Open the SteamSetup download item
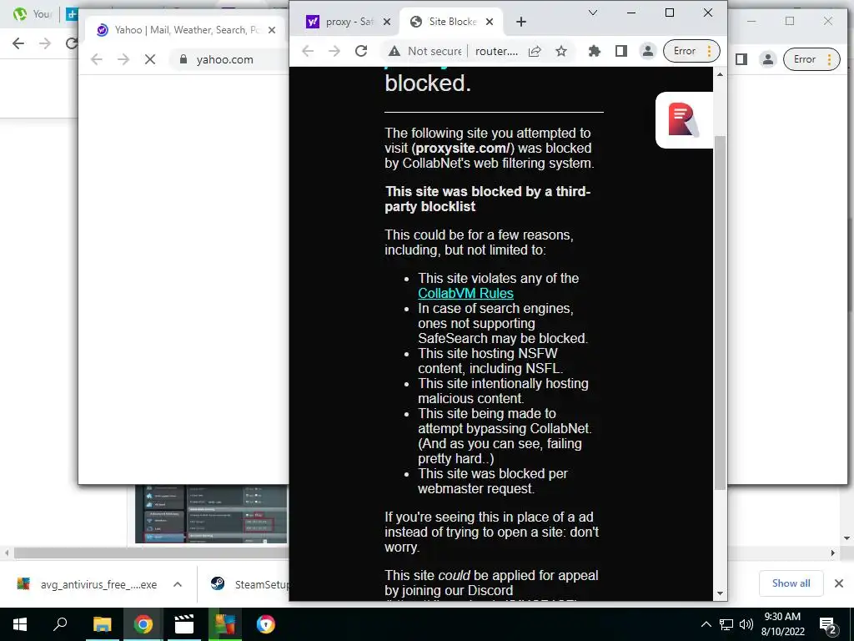854x641 pixels. [249, 584]
